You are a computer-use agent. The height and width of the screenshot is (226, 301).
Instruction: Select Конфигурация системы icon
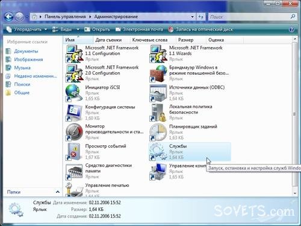(74, 113)
